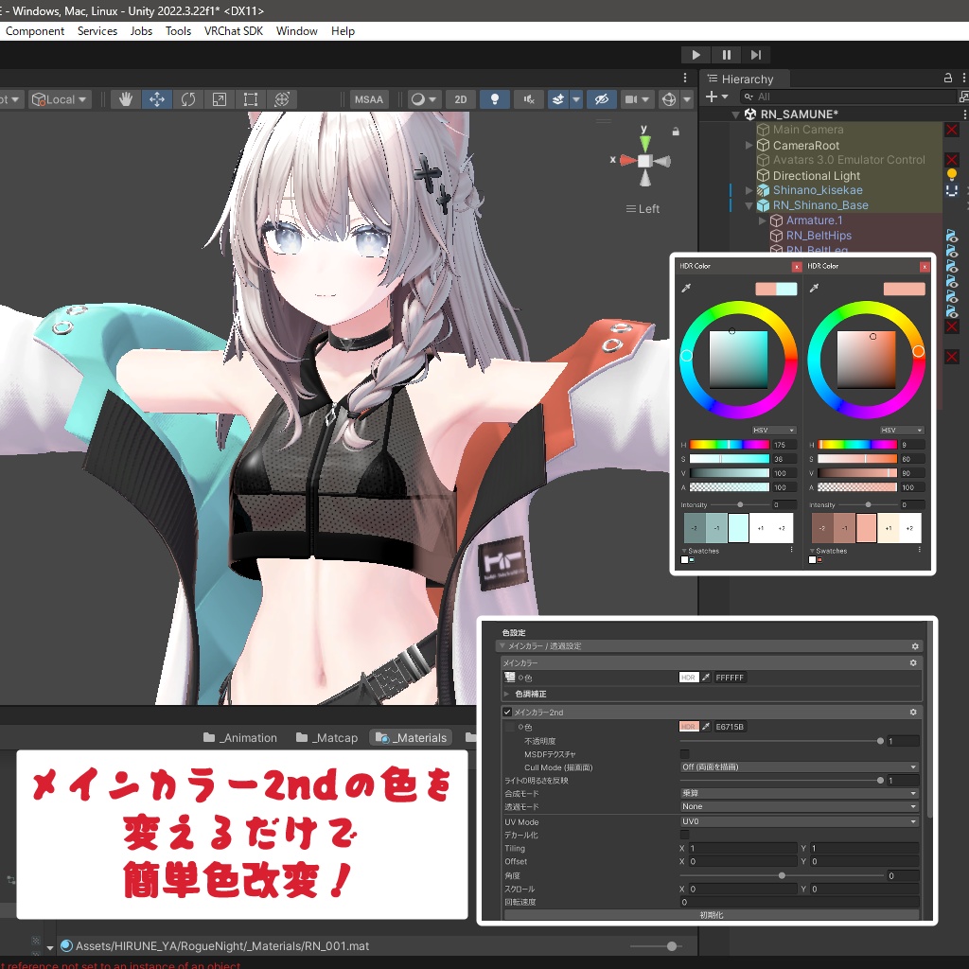
Task: Expand the CameraRoot object in Hierarchy
Action: tap(749, 145)
